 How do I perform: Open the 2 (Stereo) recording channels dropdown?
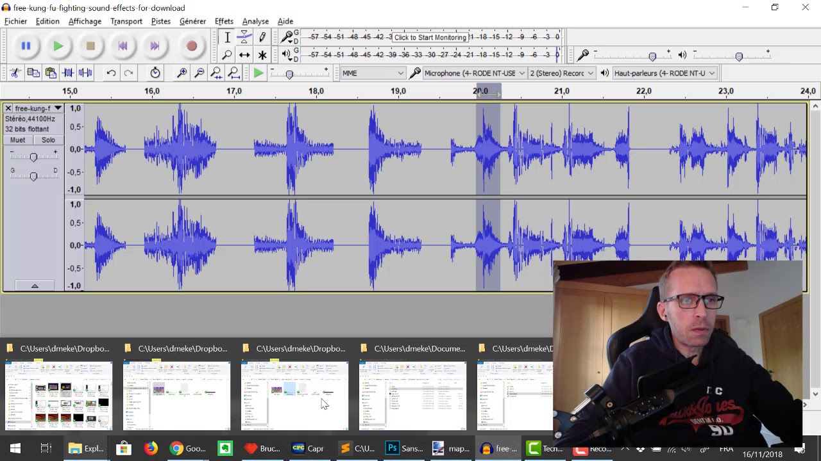pos(562,73)
